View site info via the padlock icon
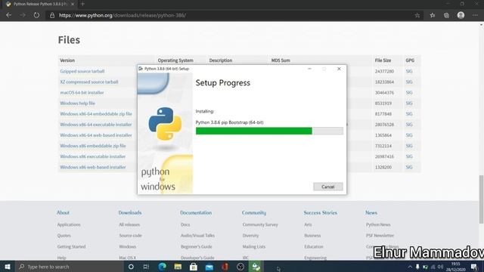 point(52,15)
